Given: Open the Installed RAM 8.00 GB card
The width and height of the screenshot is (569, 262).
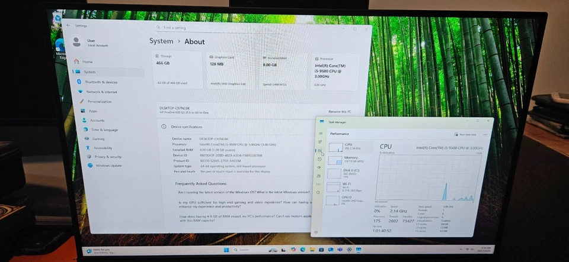Looking at the screenshot, I should point(283,71).
